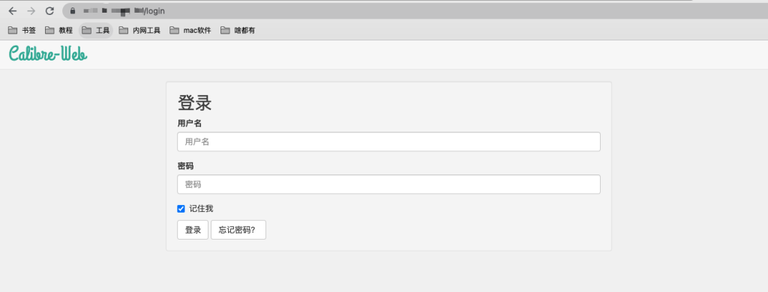
Task: Click the browser back arrow
Action: [x=13, y=10]
